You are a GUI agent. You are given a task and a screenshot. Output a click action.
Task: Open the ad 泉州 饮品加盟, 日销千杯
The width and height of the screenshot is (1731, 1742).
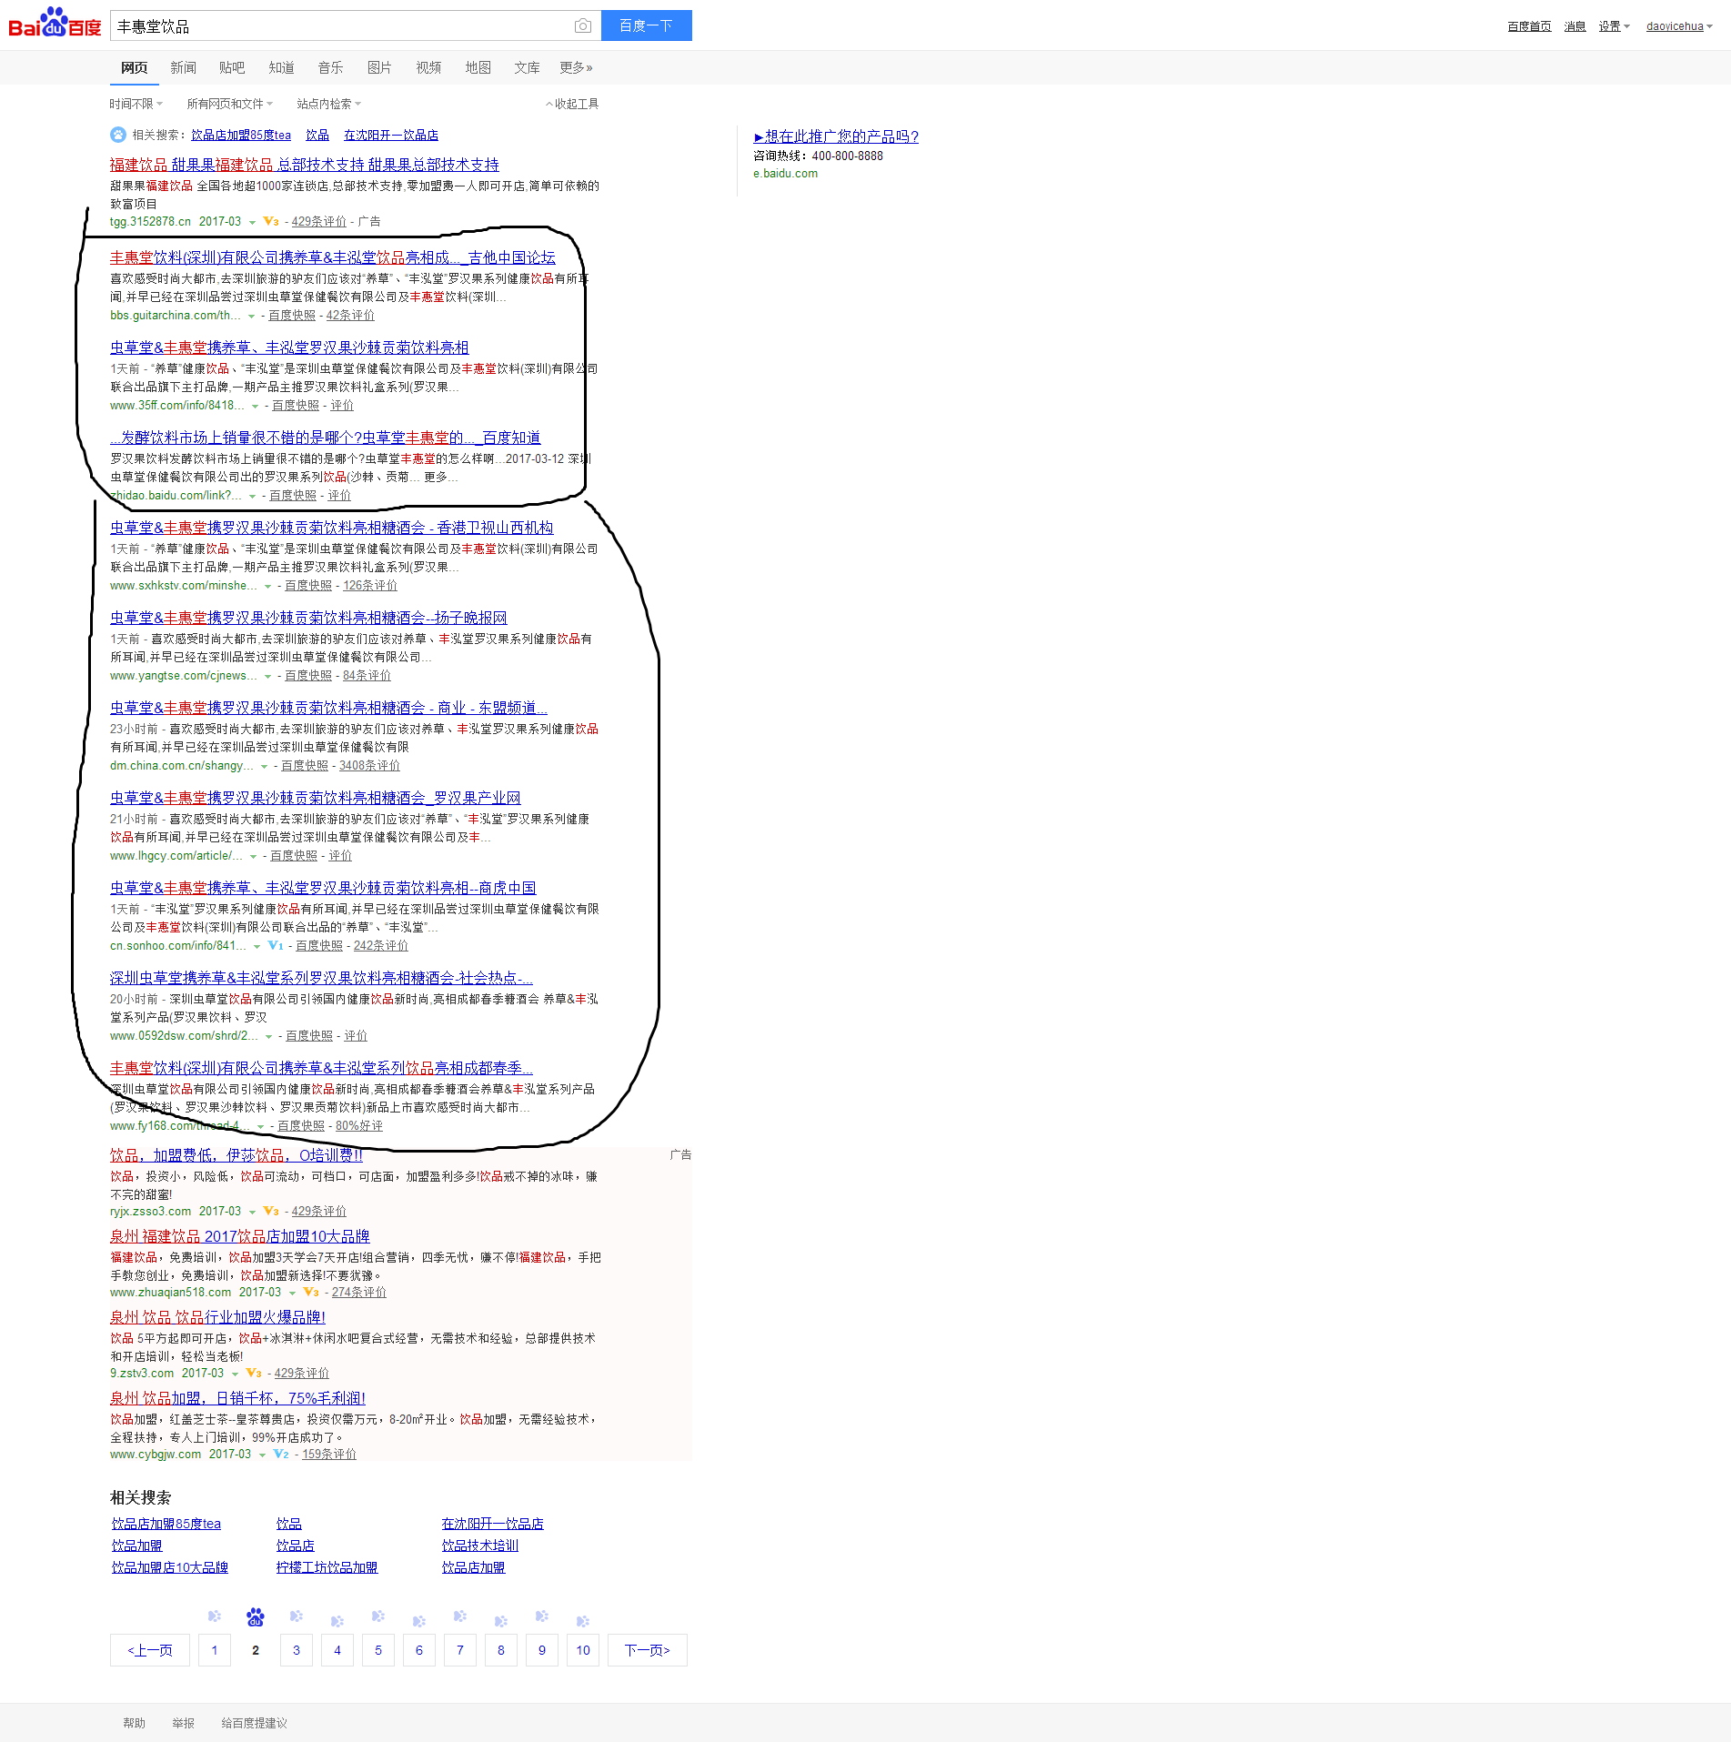[x=237, y=1398]
